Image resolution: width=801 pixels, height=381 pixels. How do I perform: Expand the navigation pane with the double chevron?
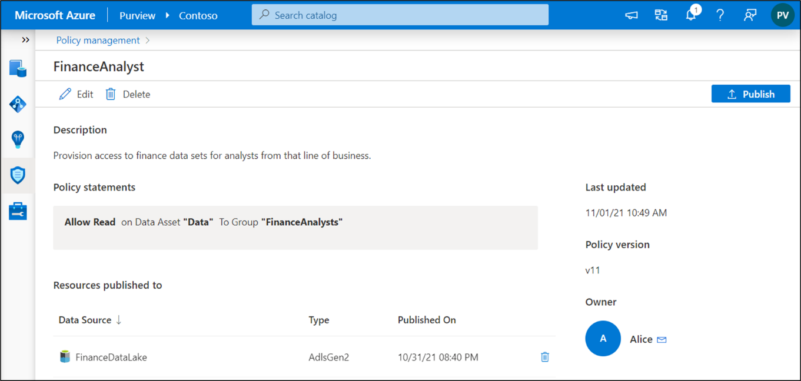pyautogui.click(x=25, y=40)
